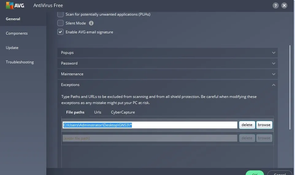
Task: Expand the Password section
Action: click(x=167, y=63)
